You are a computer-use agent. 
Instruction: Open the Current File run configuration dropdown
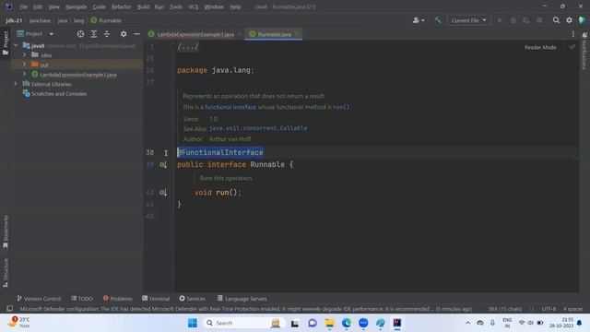pos(469,20)
